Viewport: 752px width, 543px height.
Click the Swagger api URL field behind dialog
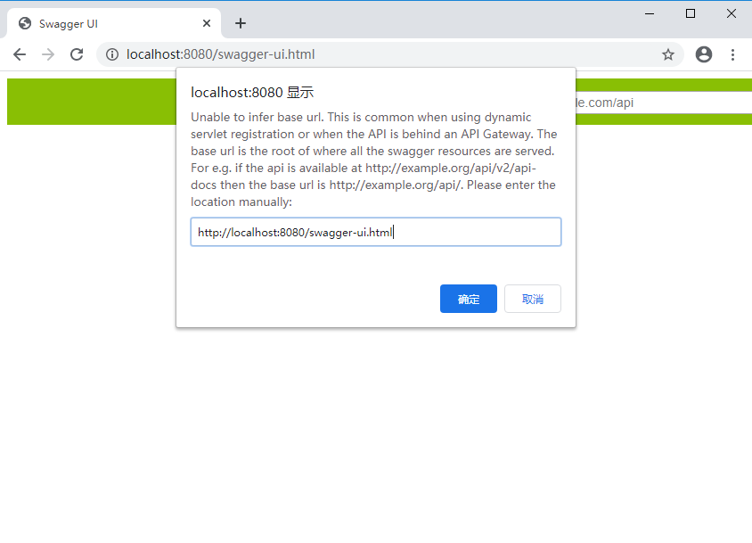(x=664, y=103)
